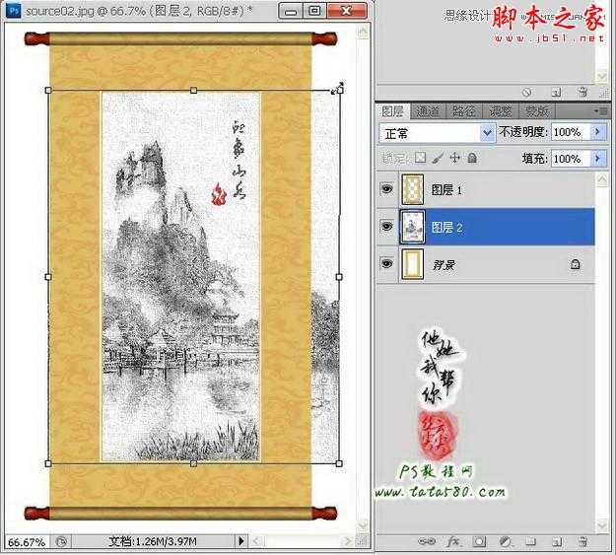Image resolution: width=616 pixels, height=555 pixels.
Task: Click bottom-left transform handle
Action: 48,463
